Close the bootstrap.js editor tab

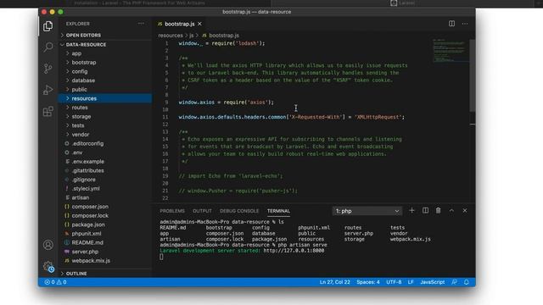pyautogui.click(x=200, y=24)
